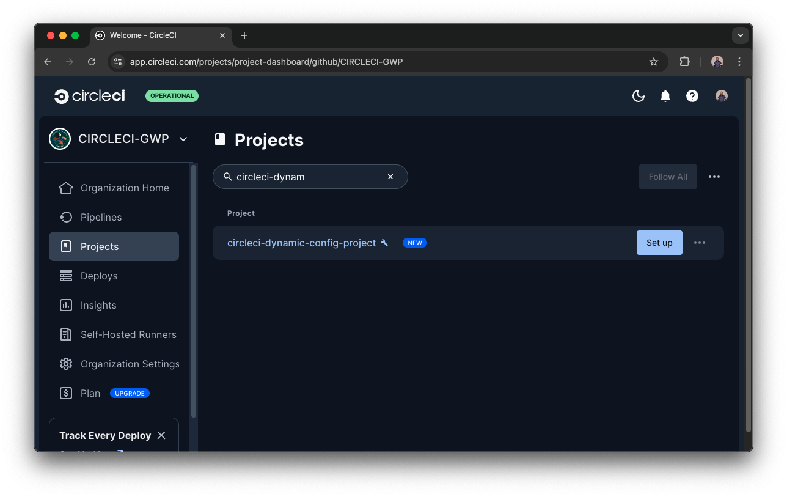Viewport: 787px width, 497px height.
Task: Expand the CIRCLECI-GWP organization dropdown
Action: tap(183, 139)
